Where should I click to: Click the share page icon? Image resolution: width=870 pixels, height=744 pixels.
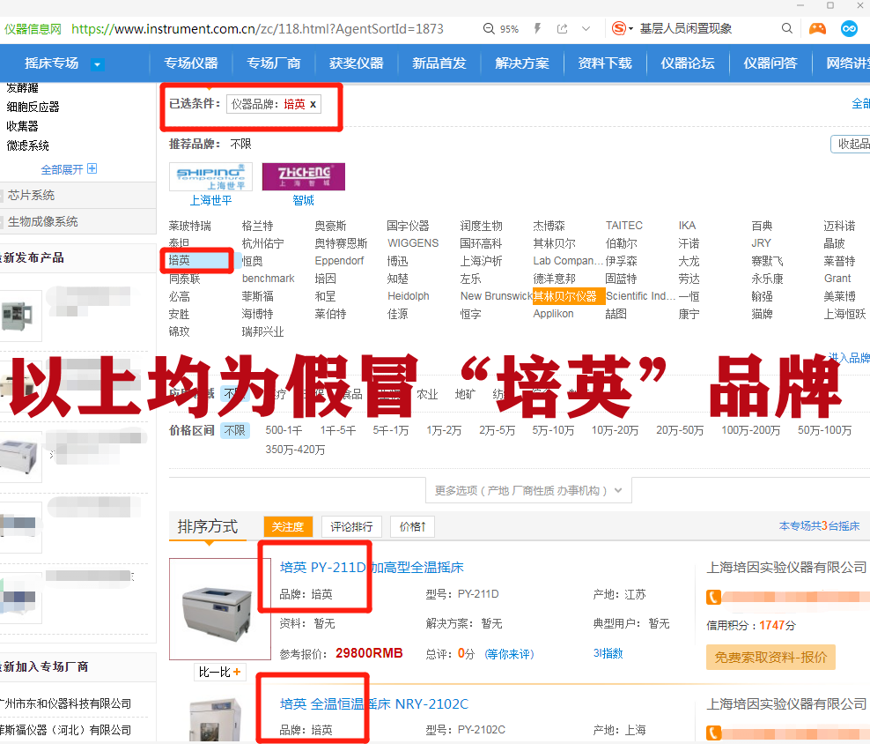[x=562, y=28]
